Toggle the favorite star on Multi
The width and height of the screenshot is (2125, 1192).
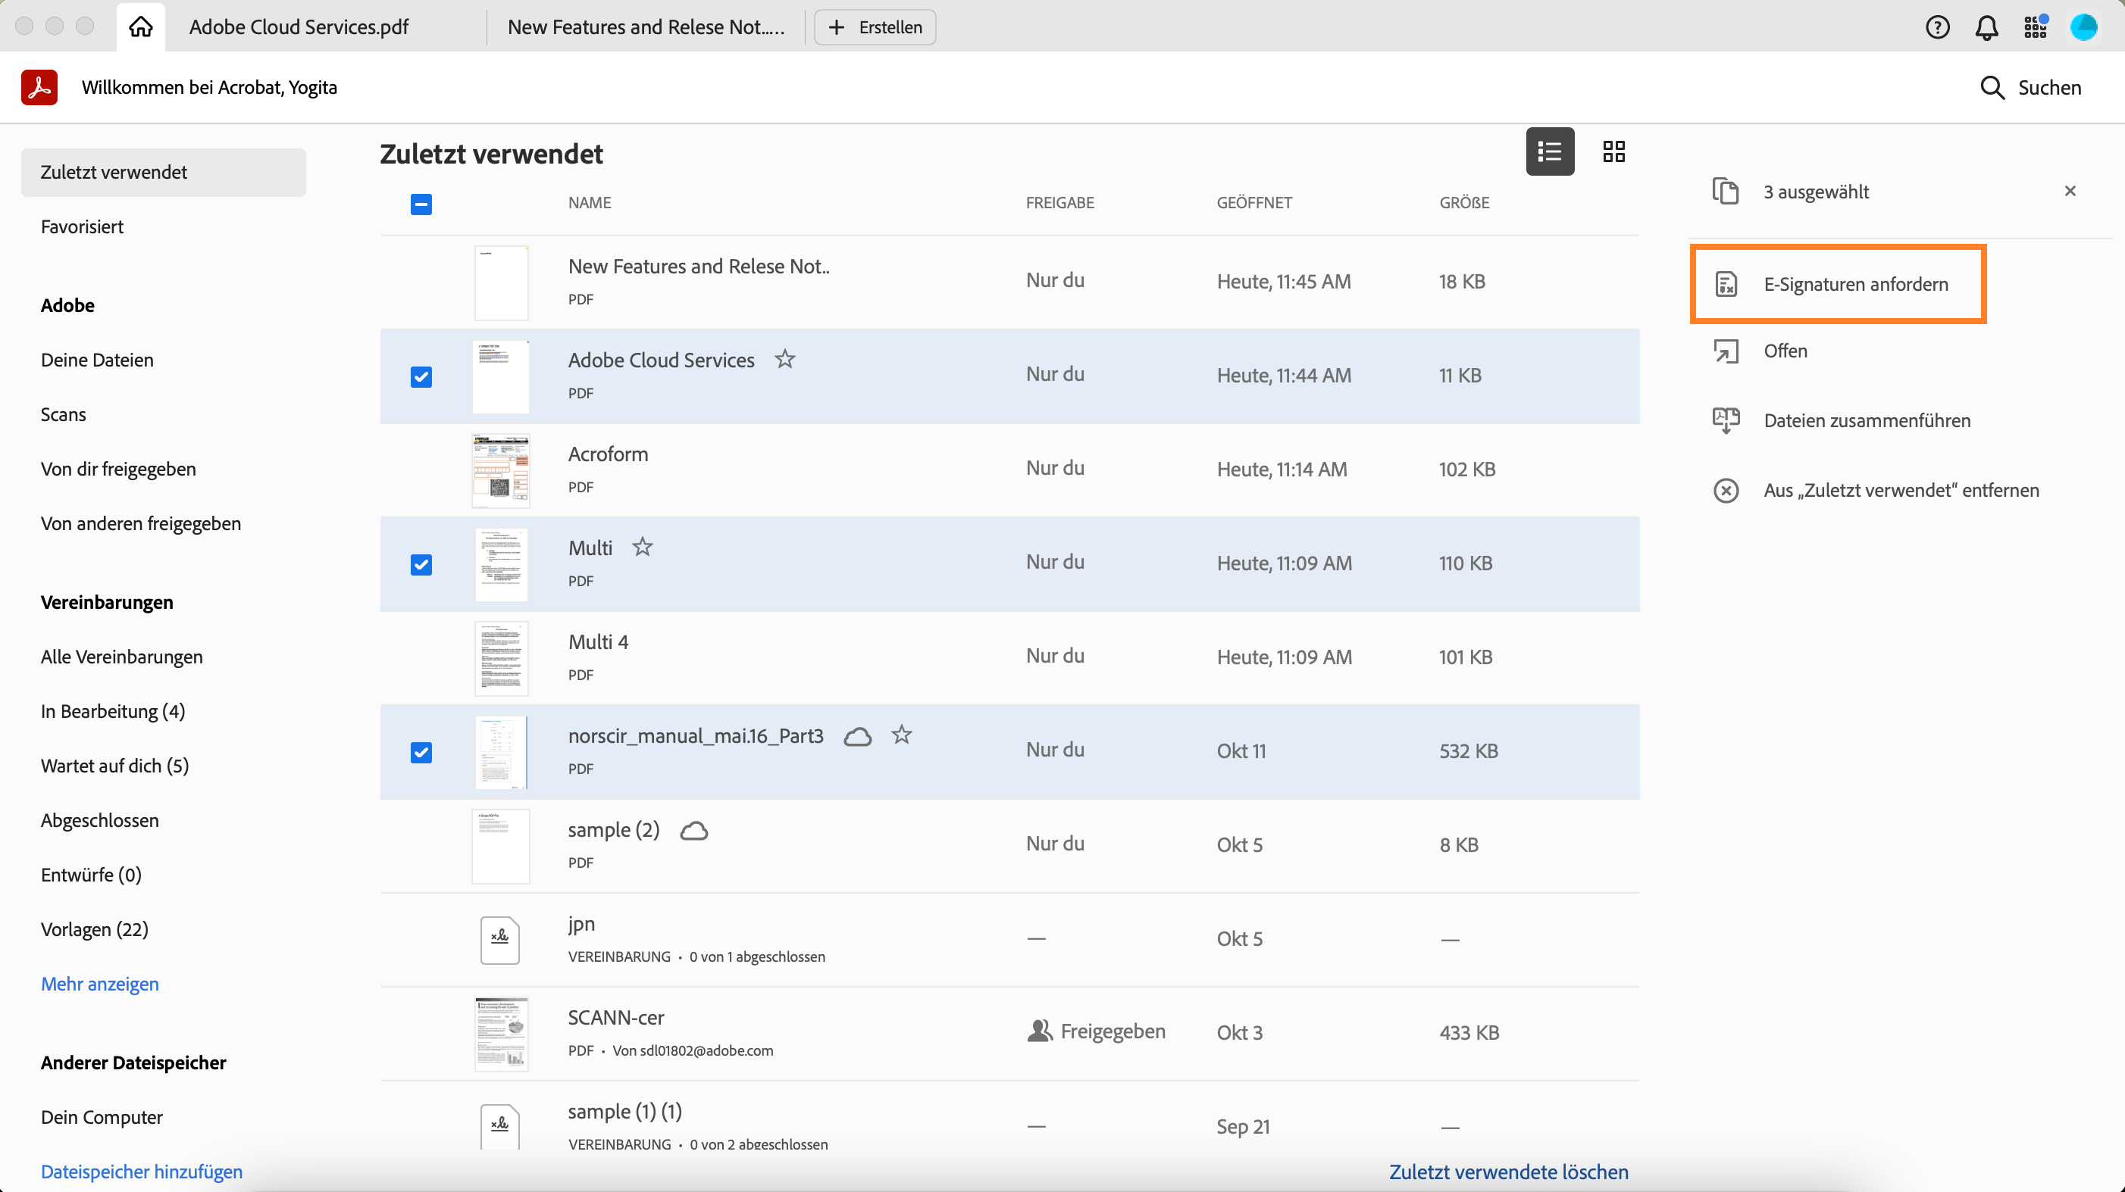(643, 547)
